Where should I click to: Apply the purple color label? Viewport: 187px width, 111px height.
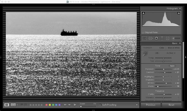pos(59,105)
